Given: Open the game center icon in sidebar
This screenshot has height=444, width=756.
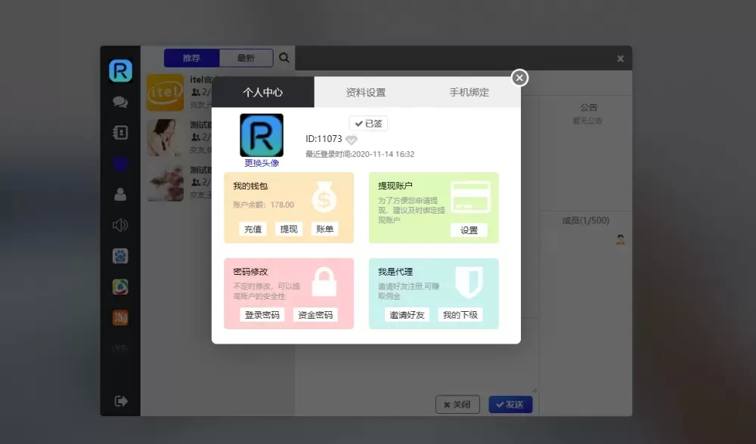Looking at the screenshot, I should tap(119, 256).
